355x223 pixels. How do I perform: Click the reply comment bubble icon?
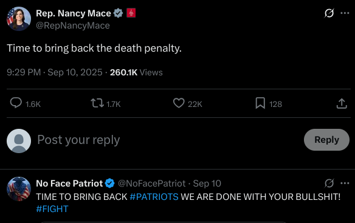tap(16, 103)
